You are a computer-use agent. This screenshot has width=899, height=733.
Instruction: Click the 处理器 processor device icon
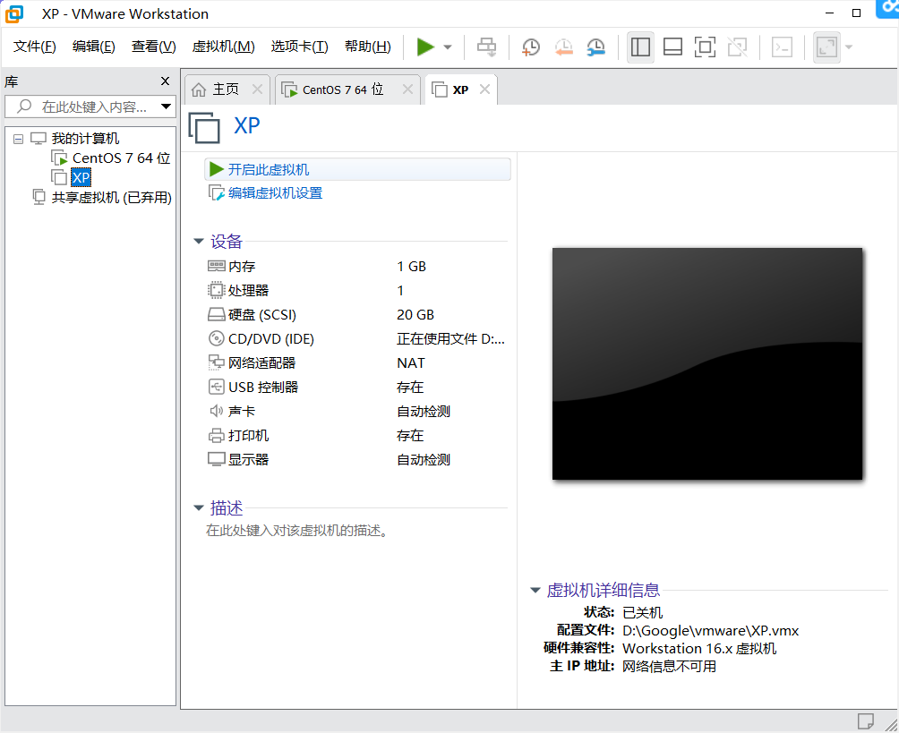click(216, 291)
